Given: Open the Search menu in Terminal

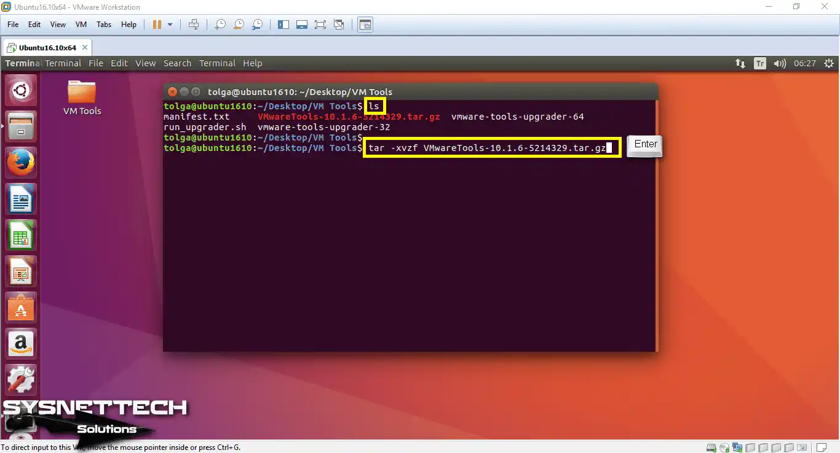Looking at the screenshot, I should pos(177,63).
